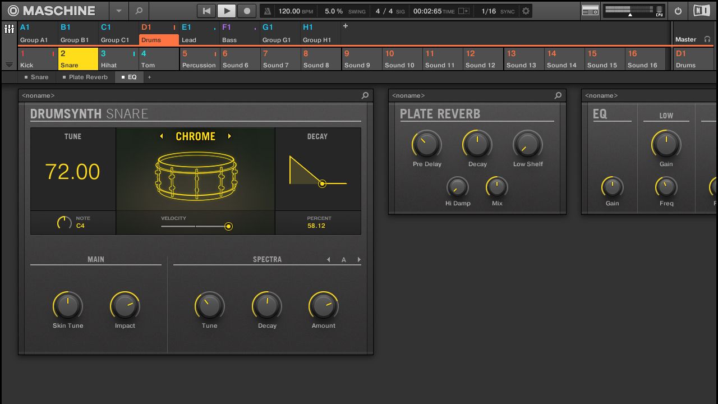The height and width of the screenshot is (404, 718).
Task: Select the F1 Bass group
Action: click(240, 34)
